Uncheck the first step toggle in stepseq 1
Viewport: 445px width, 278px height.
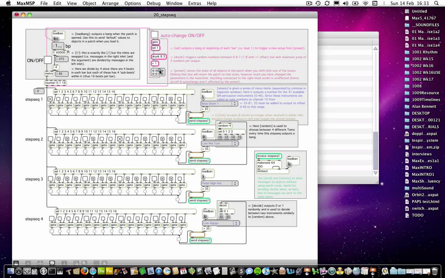50,99
